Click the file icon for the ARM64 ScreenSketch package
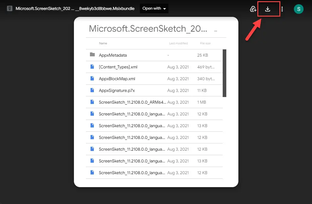 pyautogui.click(x=92, y=102)
